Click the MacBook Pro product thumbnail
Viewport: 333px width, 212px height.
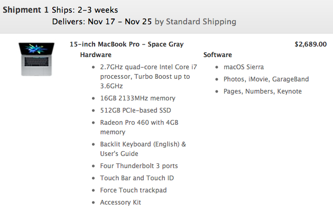[36, 59]
